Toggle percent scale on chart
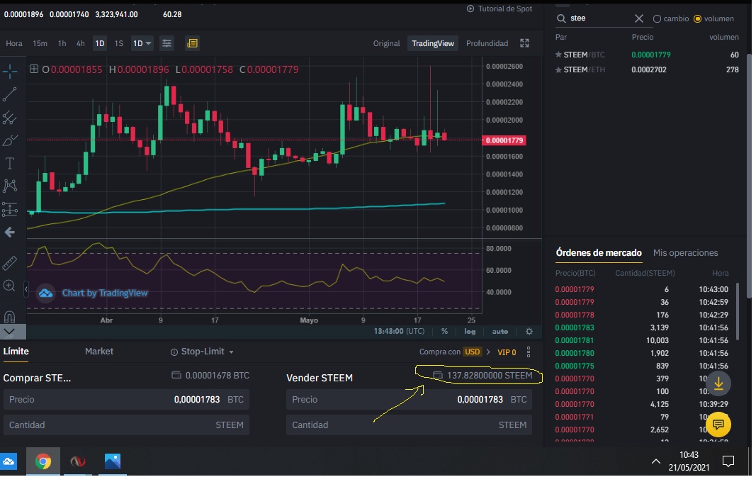 [x=444, y=331]
